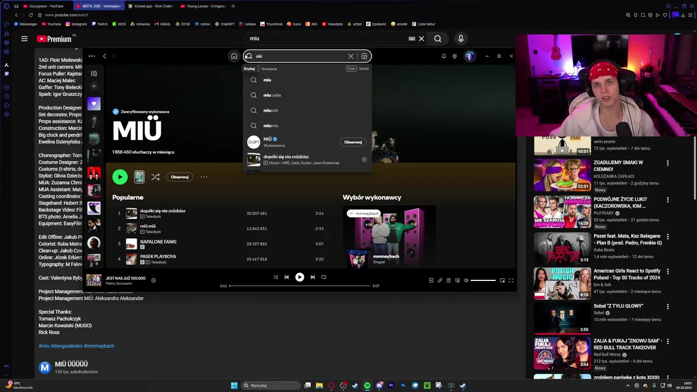Open more options dots for MIÜ artist
The height and width of the screenshot is (392, 697).
(204, 177)
